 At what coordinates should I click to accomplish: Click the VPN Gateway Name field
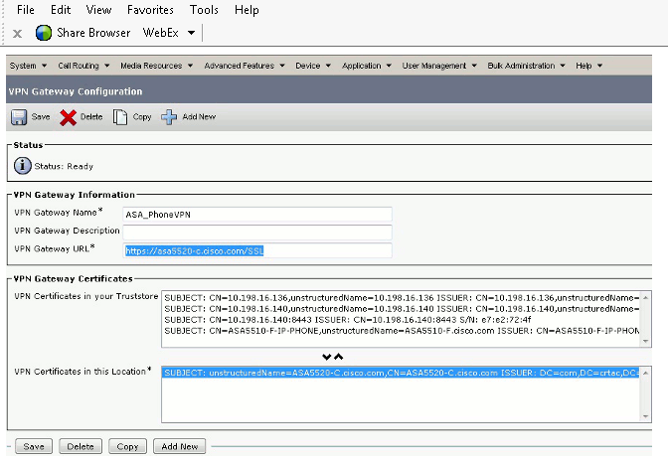point(257,215)
